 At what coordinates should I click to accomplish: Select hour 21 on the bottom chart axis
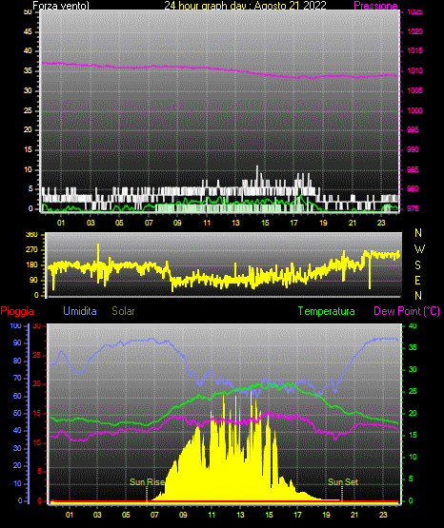[354, 515]
